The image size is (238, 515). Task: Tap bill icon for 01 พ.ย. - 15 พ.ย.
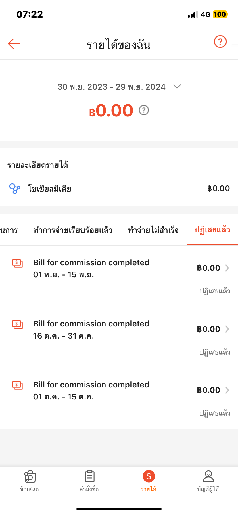click(x=17, y=263)
